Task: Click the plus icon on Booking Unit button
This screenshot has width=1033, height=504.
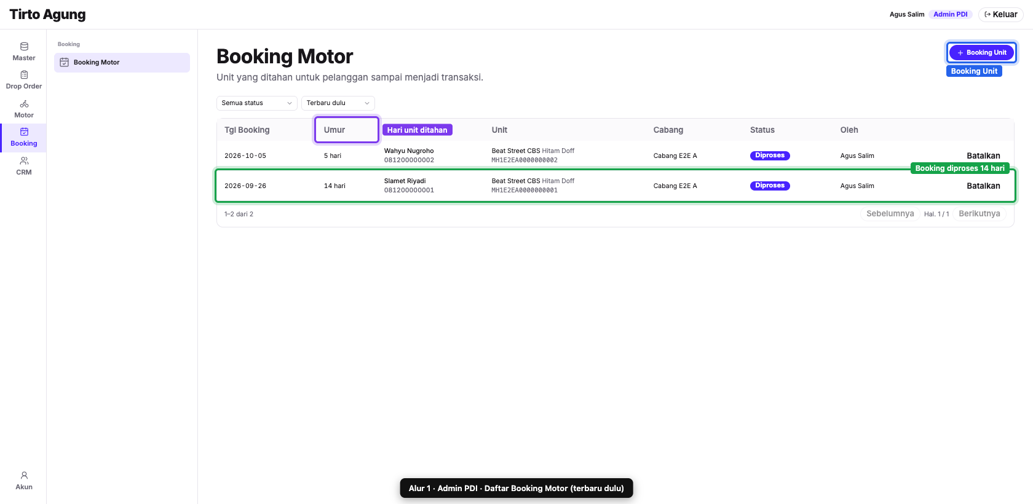Action: click(960, 53)
